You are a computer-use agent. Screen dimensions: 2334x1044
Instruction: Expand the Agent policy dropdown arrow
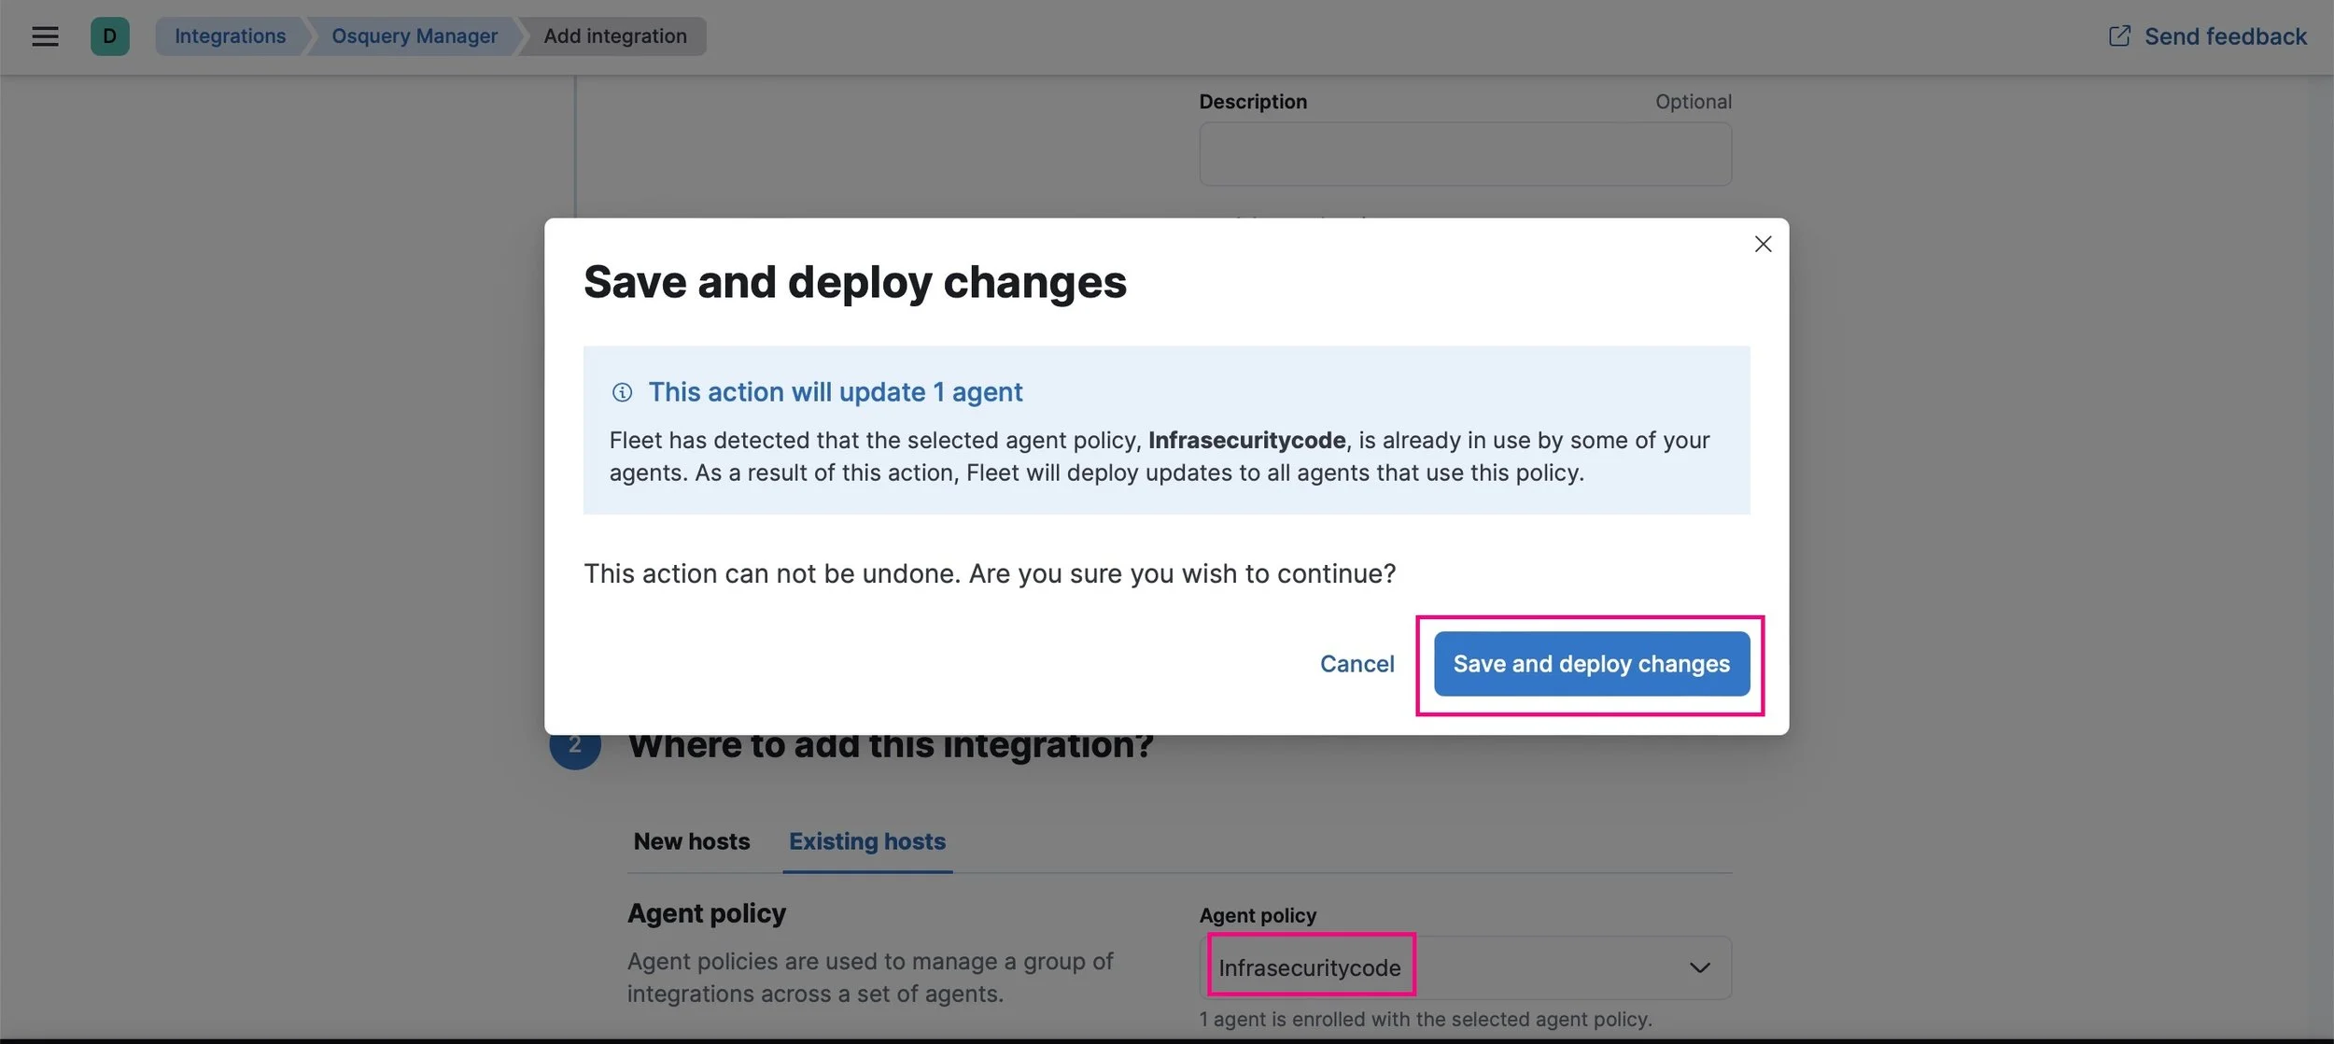click(x=1699, y=968)
